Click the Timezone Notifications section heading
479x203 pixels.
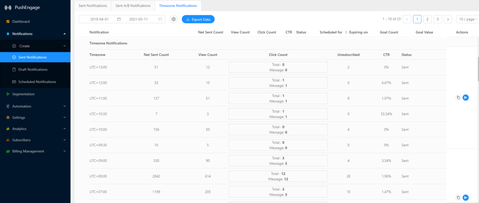point(108,43)
